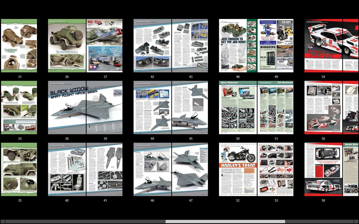Open page 41 thumbnail
359x224 pixels.
click(104, 170)
